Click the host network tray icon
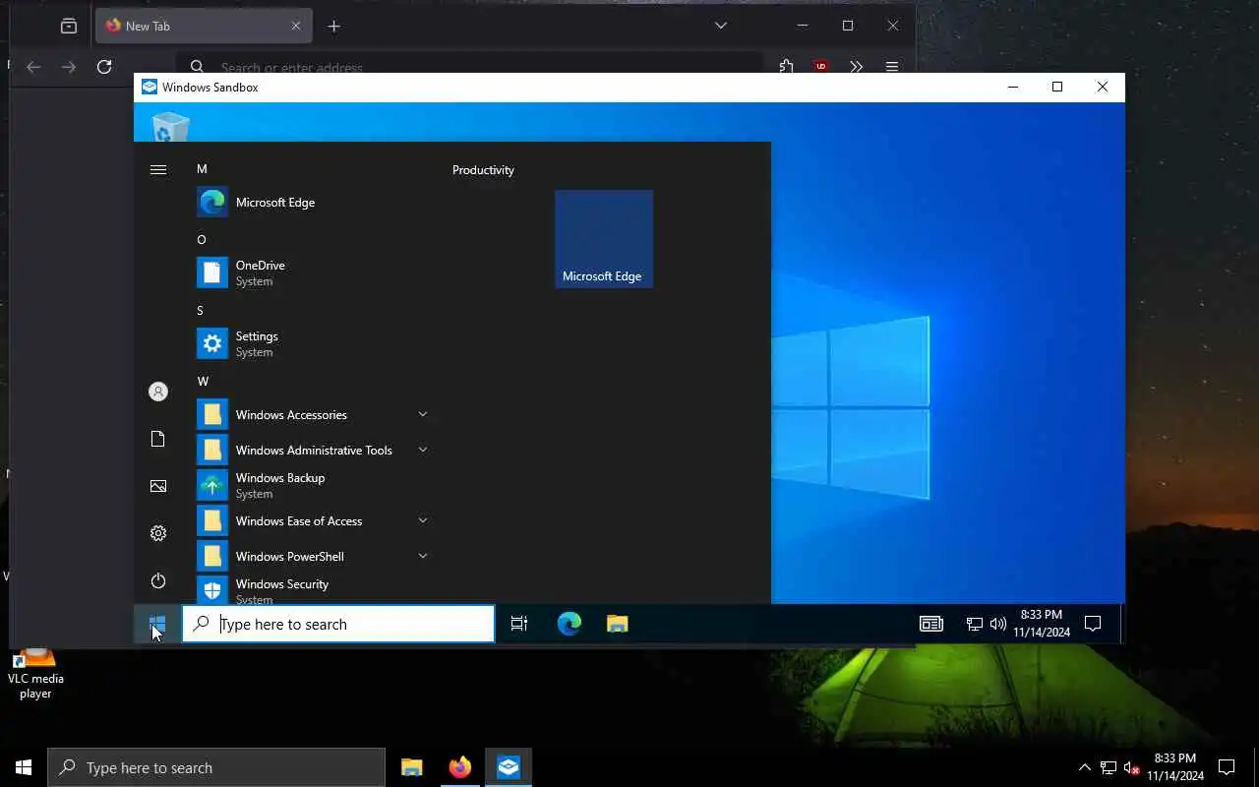Screen dimensions: 1259x787 click(x=1108, y=767)
